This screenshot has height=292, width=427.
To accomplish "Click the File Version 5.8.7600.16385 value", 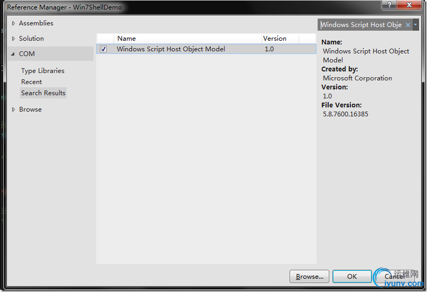I will point(345,114).
